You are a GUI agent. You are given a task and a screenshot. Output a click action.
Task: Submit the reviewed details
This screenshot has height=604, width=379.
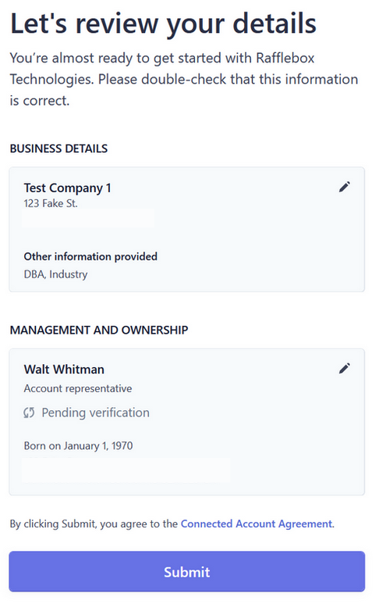coord(187,571)
